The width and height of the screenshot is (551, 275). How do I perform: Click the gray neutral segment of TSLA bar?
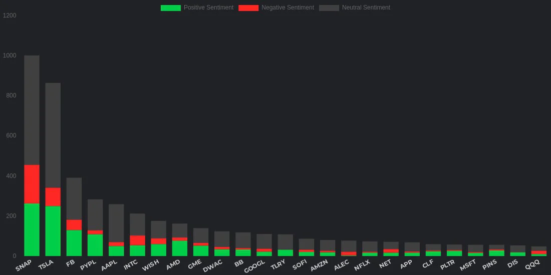(53, 135)
